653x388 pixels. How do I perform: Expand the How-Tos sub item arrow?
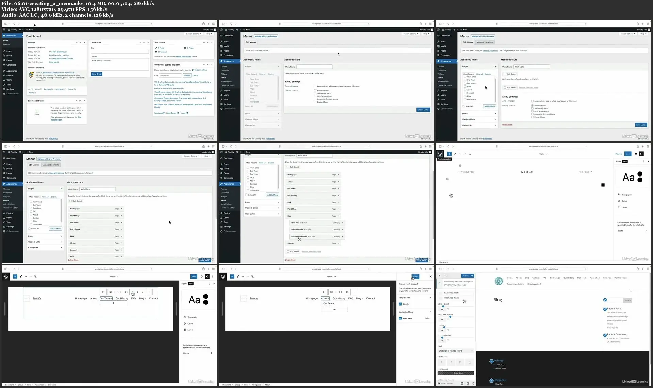(x=343, y=223)
